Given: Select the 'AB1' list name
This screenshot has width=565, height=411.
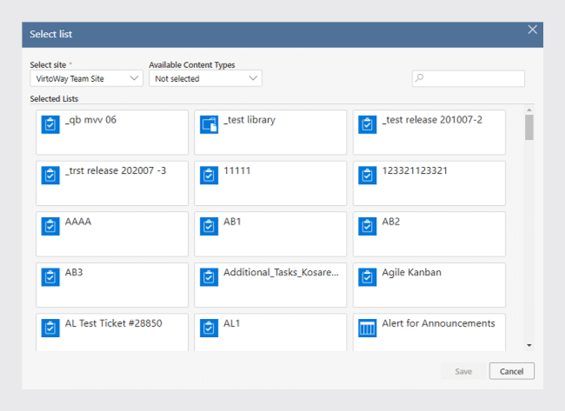Looking at the screenshot, I should (232, 222).
